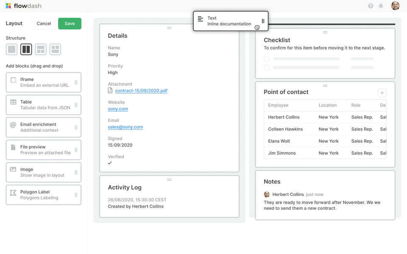Click the Details block drag handle
Image resolution: width=407 pixels, height=254 pixels.
(169, 28)
